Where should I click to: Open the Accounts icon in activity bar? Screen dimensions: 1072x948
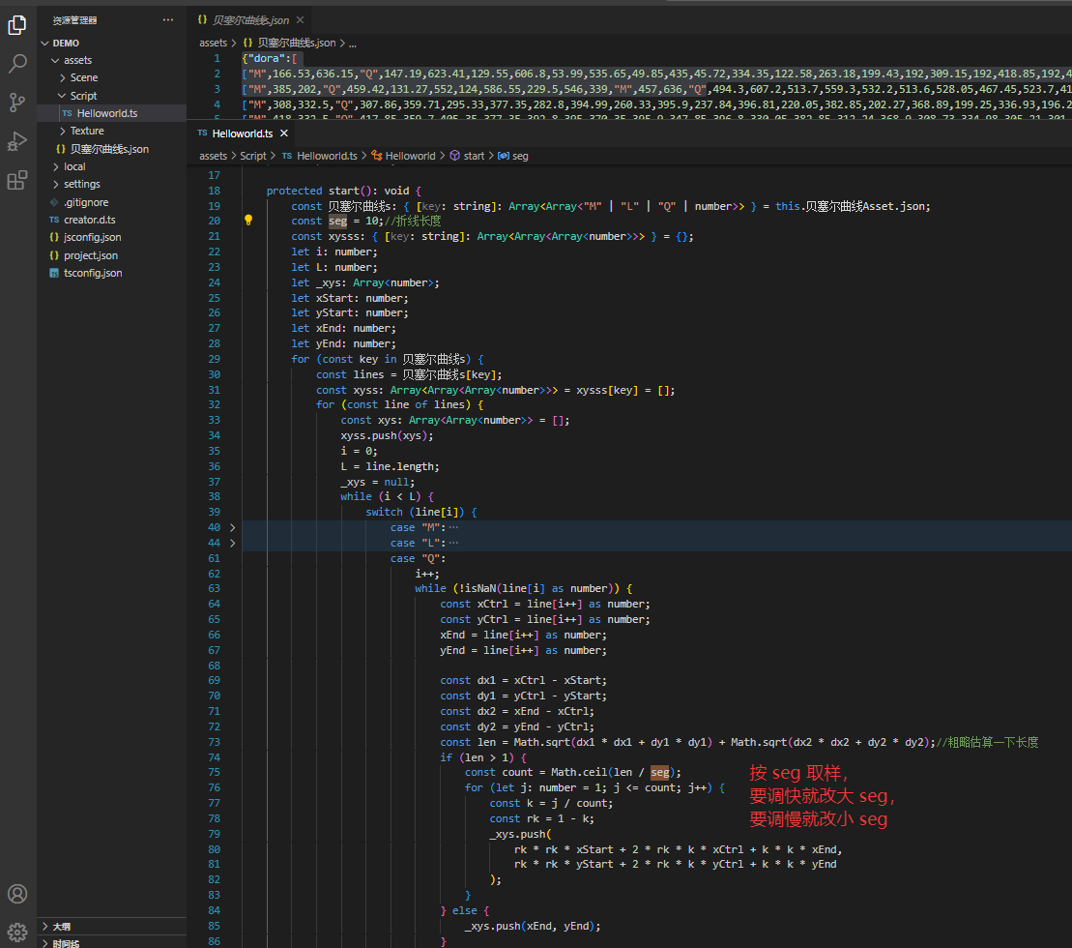point(17,894)
